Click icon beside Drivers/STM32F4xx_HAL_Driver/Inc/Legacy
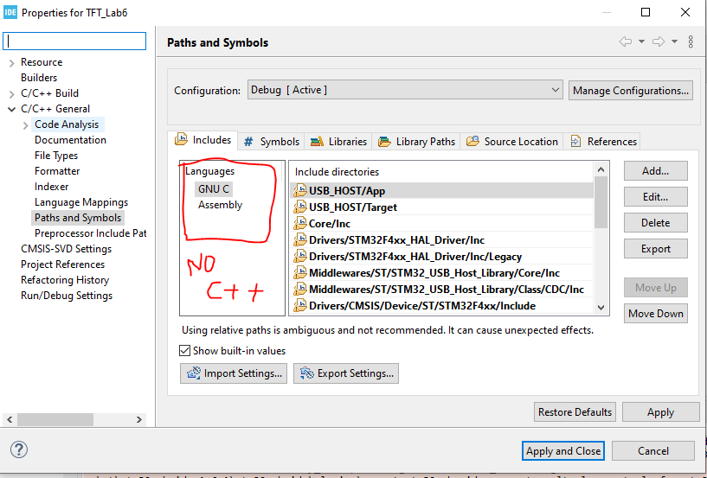 [299, 257]
